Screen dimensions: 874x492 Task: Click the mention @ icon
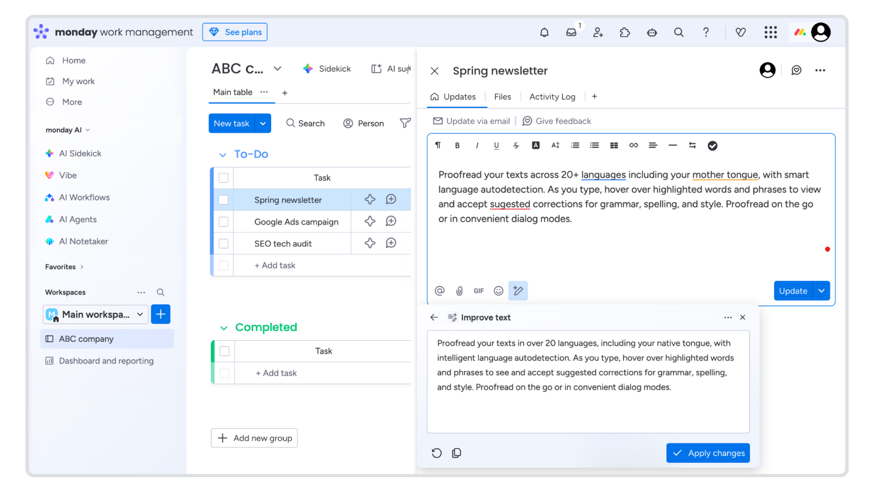[440, 291]
